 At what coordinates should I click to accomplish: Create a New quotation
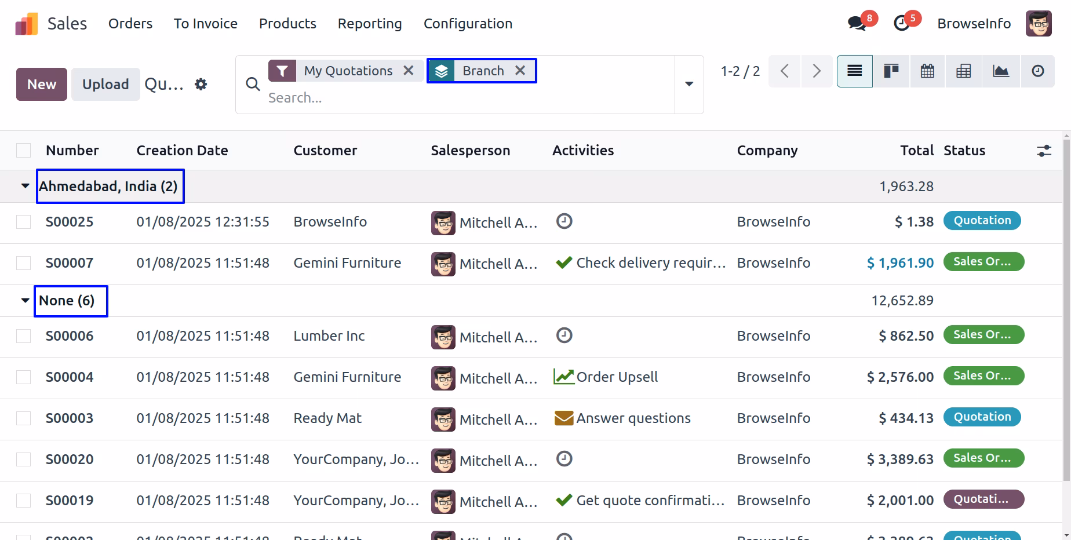42,85
